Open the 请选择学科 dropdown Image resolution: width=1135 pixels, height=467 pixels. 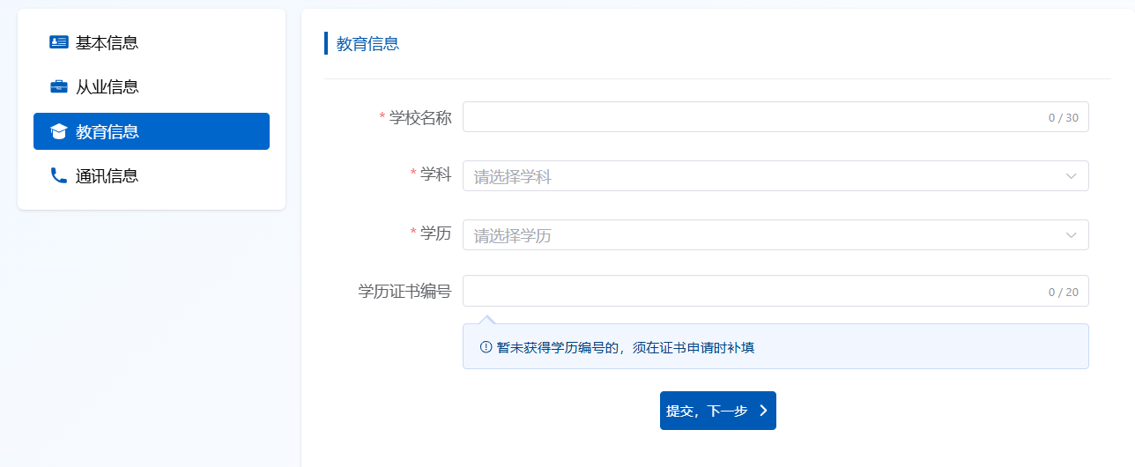(x=758, y=176)
